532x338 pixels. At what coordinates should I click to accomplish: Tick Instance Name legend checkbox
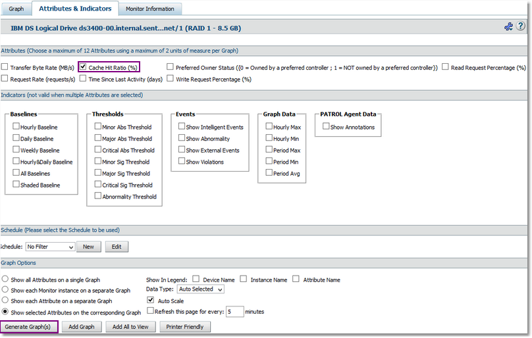(x=243, y=279)
